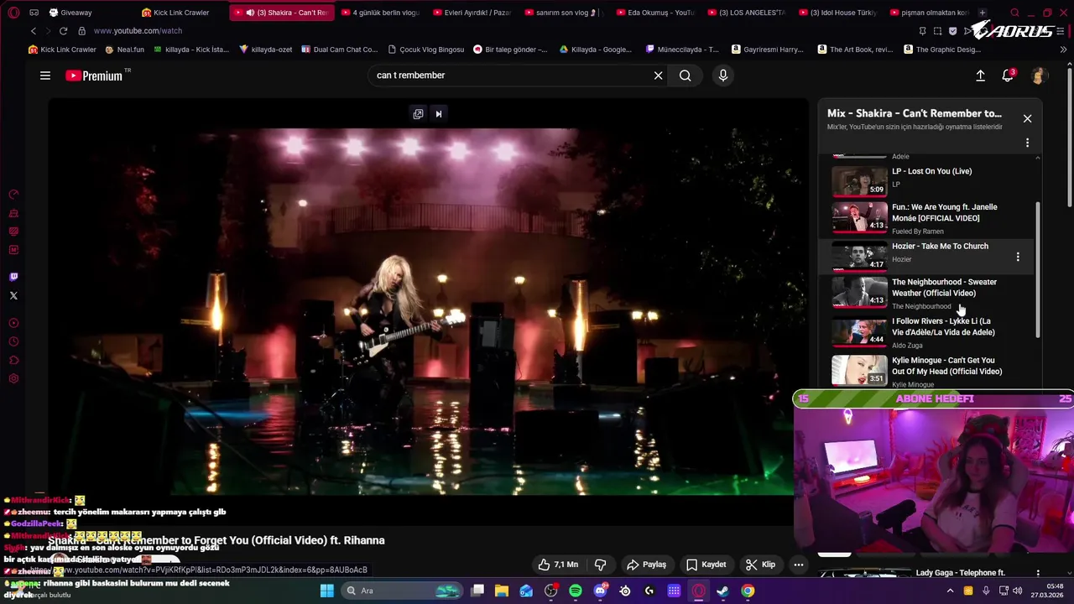
Task: Open Discord from the taskbar
Action: [600, 591]
